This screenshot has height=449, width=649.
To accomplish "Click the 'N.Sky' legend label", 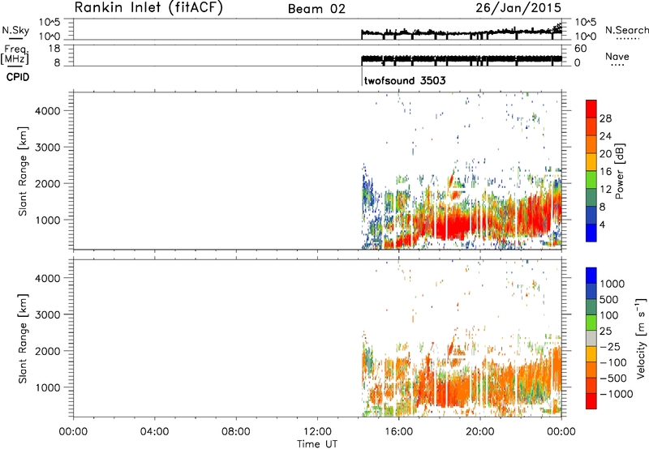I will click(15, 30).
